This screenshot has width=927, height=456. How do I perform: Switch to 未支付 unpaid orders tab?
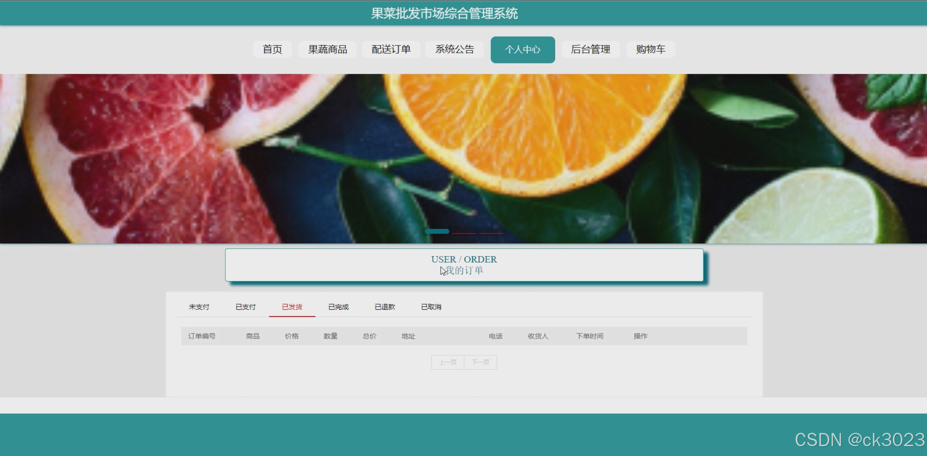(x=199, y=307)
